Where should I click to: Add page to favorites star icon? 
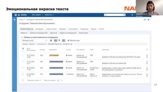(x=145, y=20)
